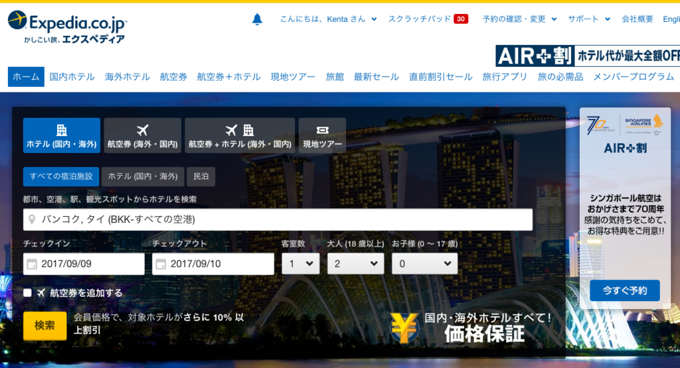The width and height of the screenshot is (680, 368).
Task: Click the 今すぐ予約 button
Action: click(x=624, y=290)
